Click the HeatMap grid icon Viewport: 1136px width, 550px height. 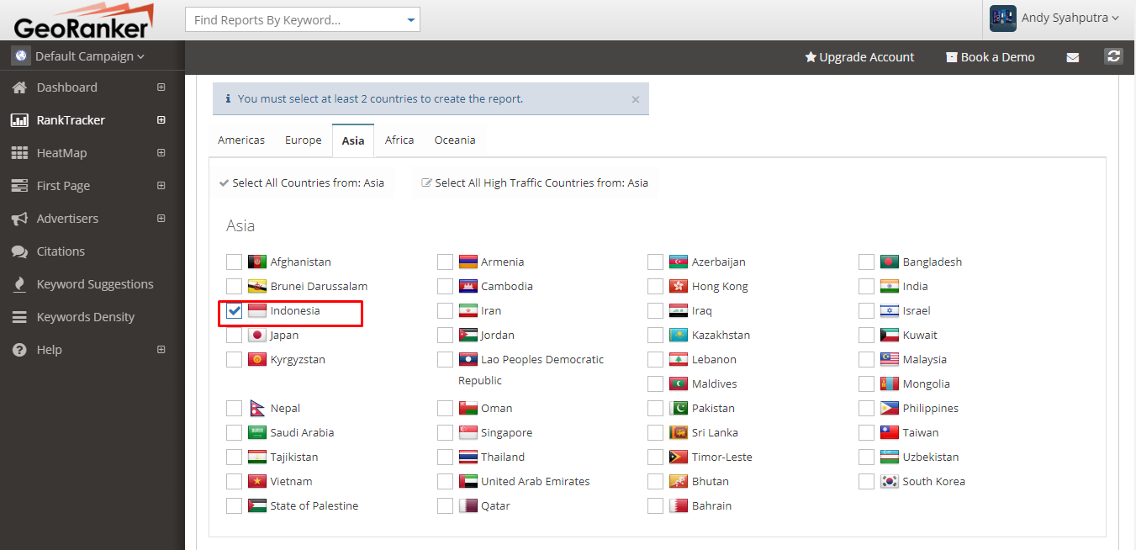[19, 153]
